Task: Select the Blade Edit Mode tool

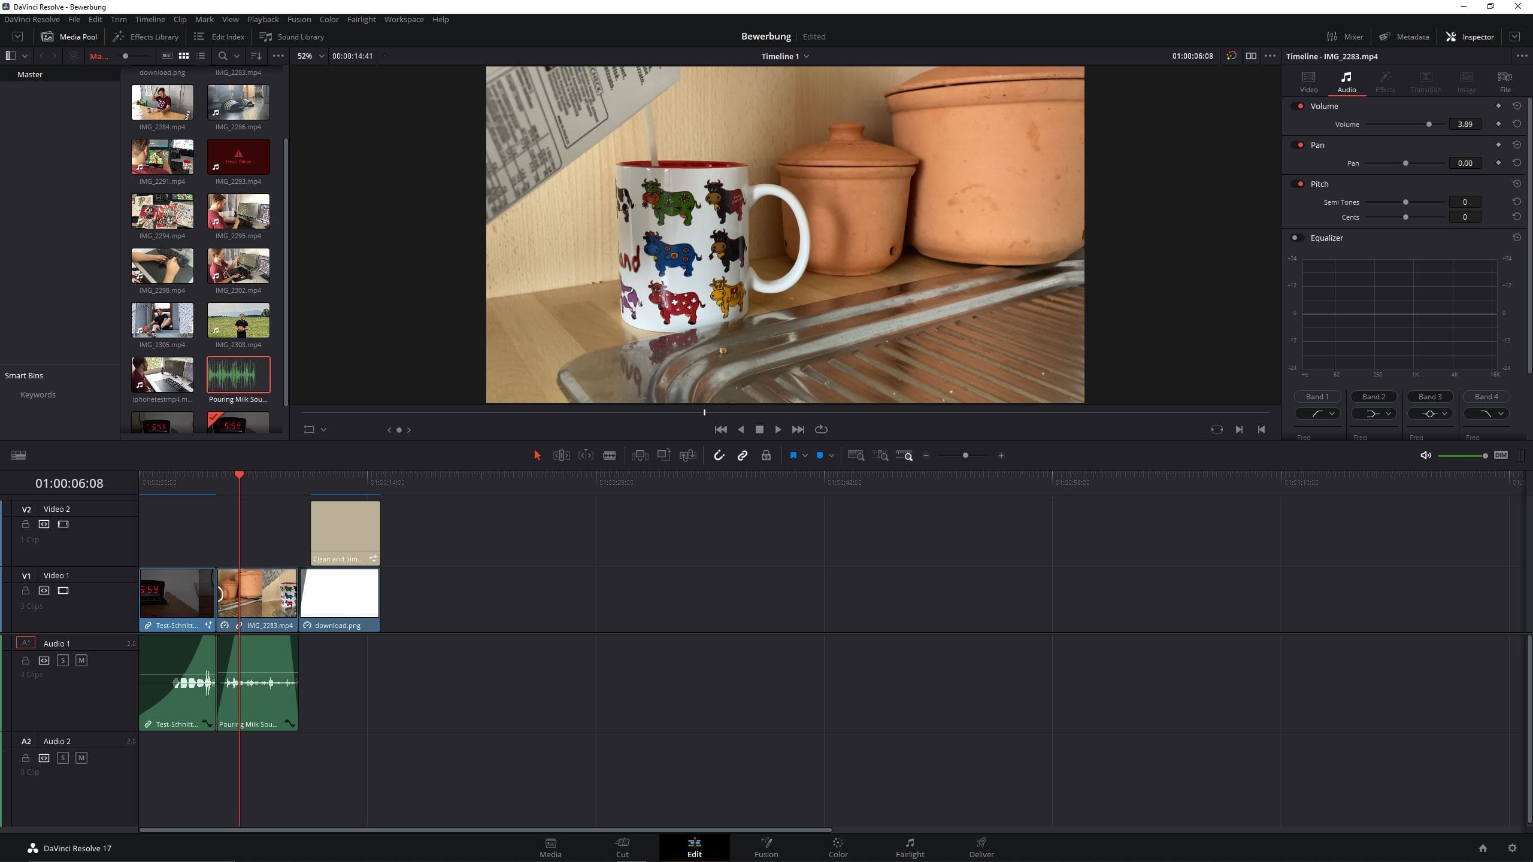Action: pos(610,456)
